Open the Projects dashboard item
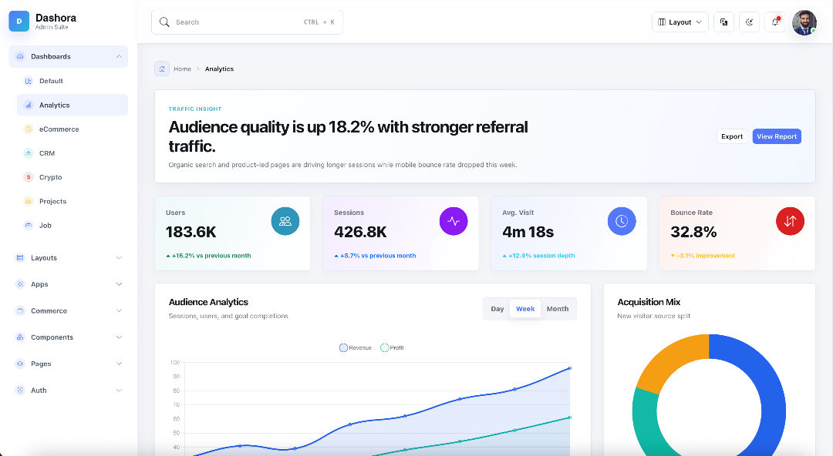Image resolution: width=833 pixels, height=456 pixels. 73,201
